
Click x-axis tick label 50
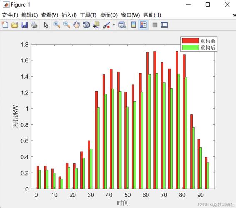coord(127,195)
